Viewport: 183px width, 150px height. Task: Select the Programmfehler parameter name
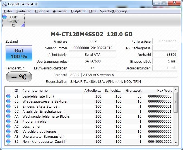coord(35,121)
